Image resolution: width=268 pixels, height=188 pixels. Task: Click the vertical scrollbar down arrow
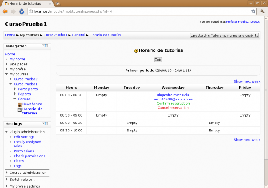pyautogui.click(x=266, y=186)
